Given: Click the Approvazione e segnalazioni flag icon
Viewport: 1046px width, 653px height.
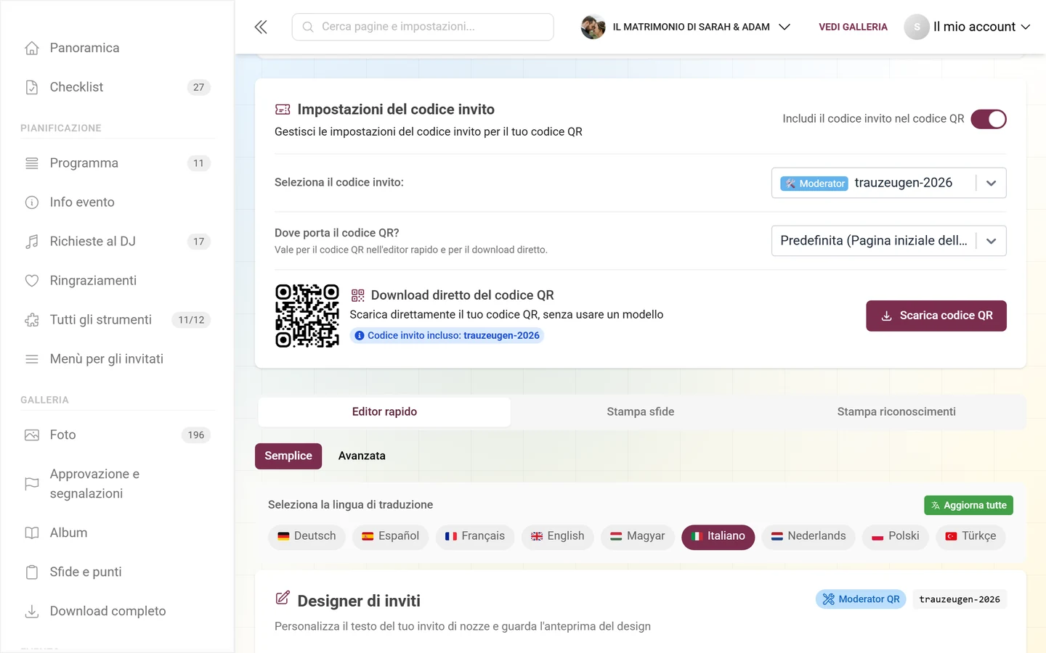Looking at the screenshot, I should [32, 484].
